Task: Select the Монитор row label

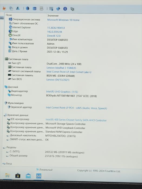Action: (x=16, y=95)
